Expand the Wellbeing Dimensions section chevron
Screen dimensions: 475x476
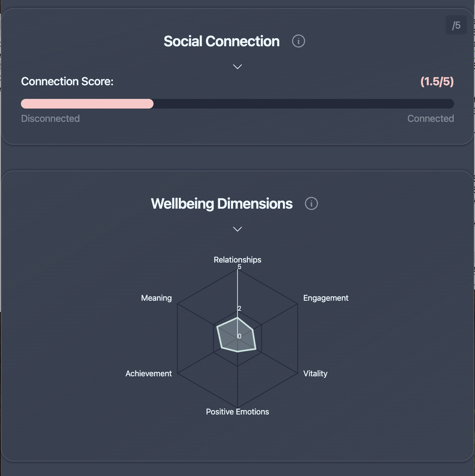click(x=237, y=229)
